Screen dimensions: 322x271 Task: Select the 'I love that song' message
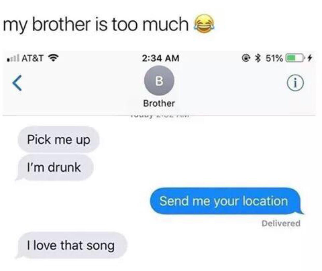71,245
